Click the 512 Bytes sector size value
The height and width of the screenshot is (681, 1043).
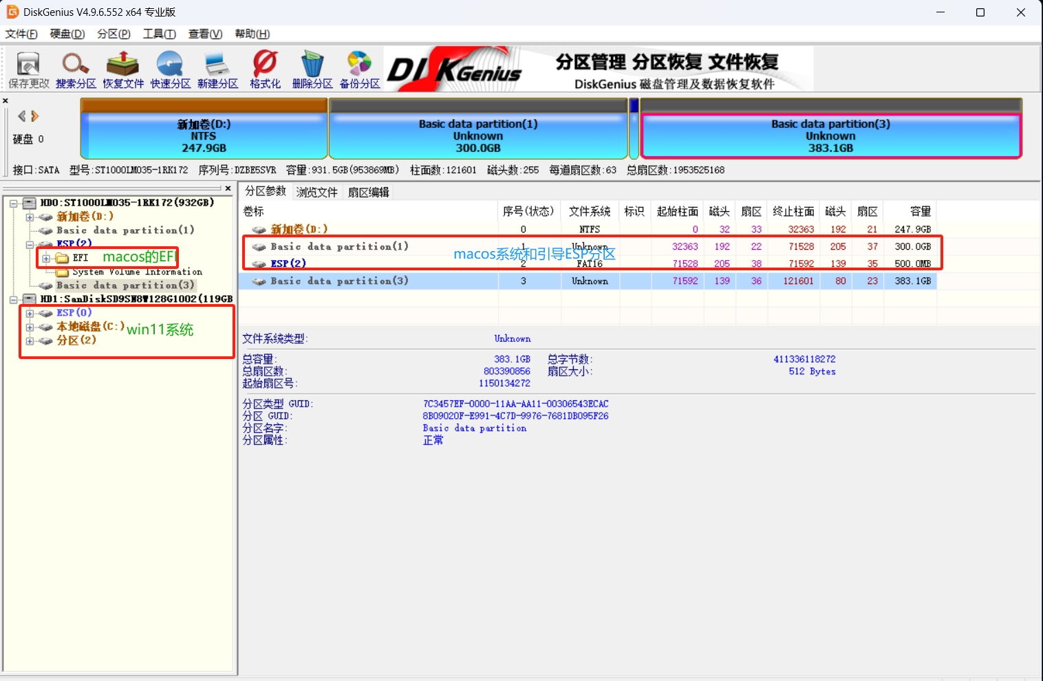812,371
